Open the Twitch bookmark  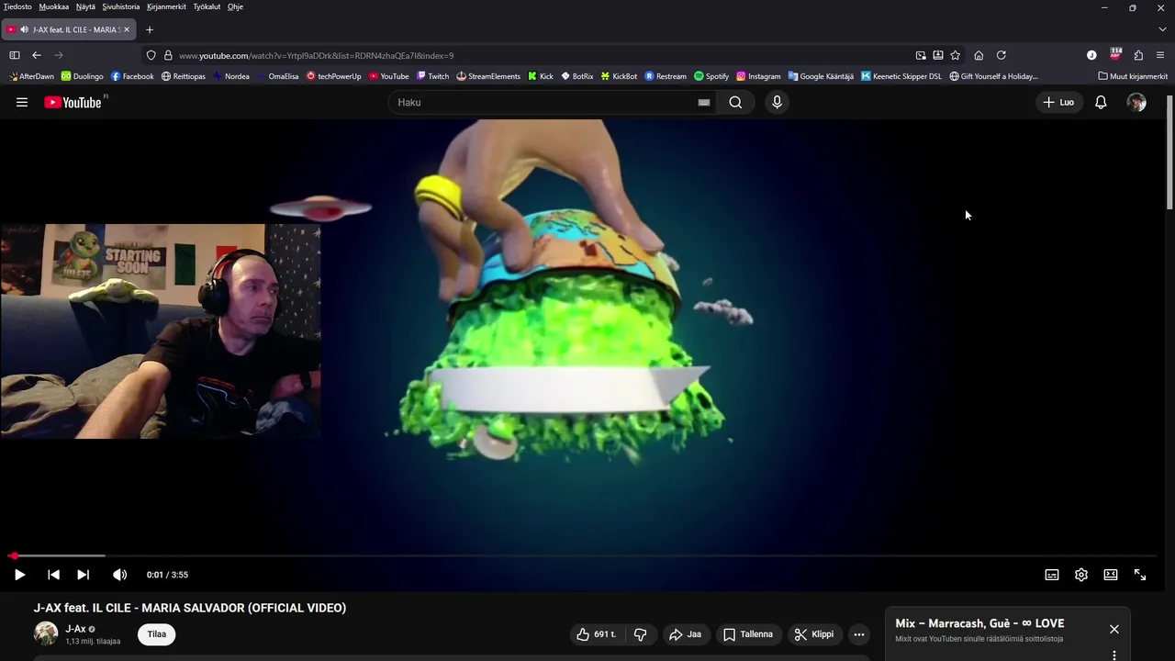[x=432, y=76]
